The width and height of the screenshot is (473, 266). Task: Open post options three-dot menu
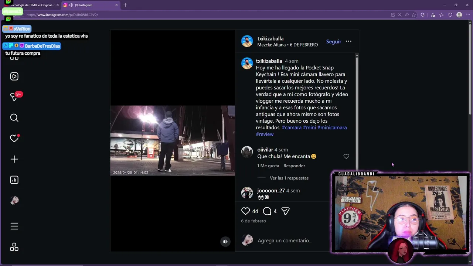click(x=348, y=41)
